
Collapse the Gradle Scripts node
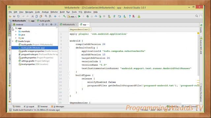(x=13, y=41)
